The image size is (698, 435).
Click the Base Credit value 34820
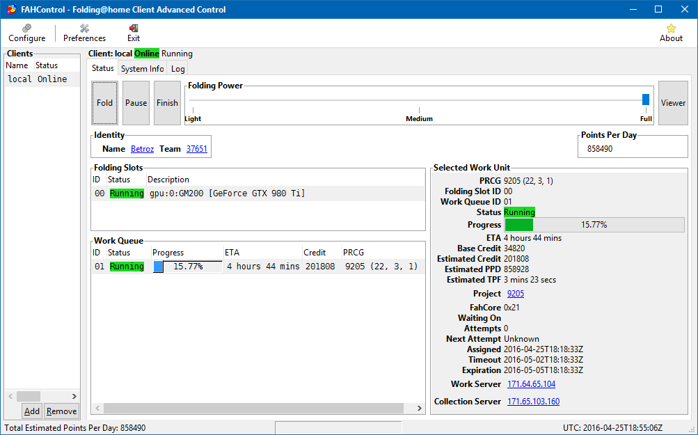[x=514, y=248]
